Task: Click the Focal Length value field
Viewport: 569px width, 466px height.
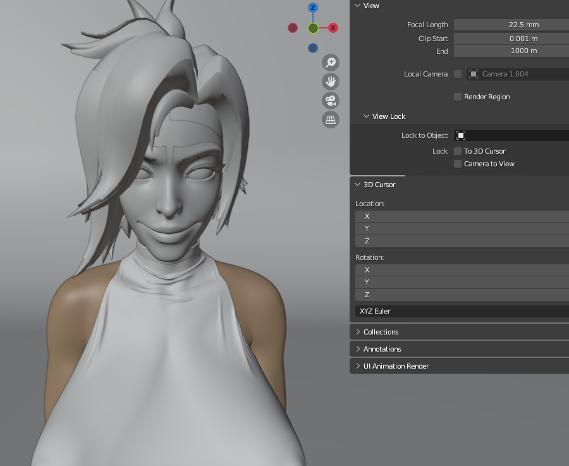Action: coord(511,25)
